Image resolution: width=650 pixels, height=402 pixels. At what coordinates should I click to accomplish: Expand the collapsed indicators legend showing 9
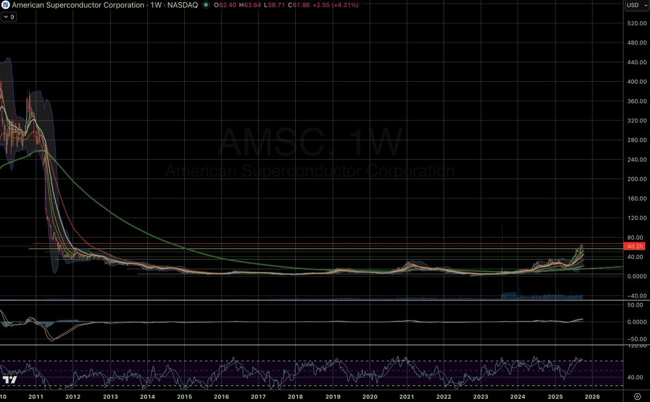[9, 17]
